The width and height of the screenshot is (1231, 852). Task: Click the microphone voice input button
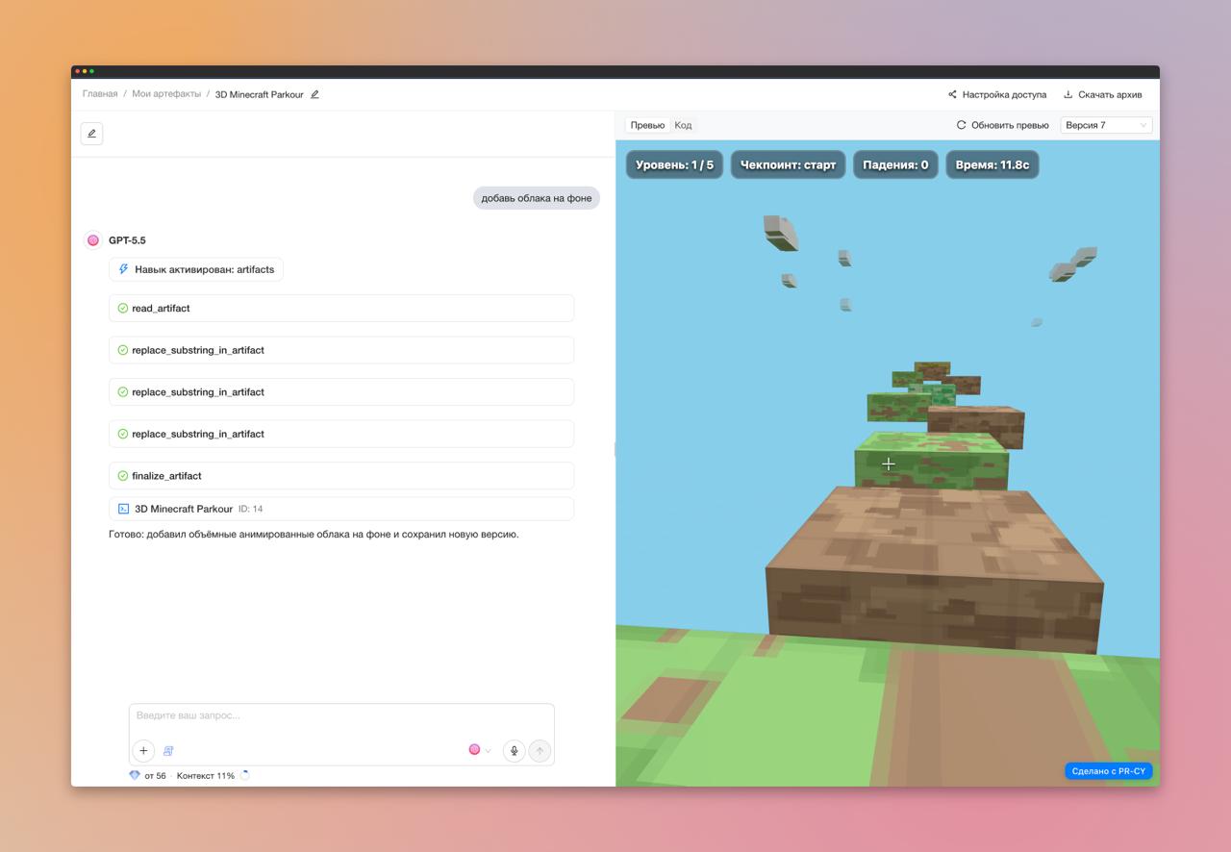515,751
